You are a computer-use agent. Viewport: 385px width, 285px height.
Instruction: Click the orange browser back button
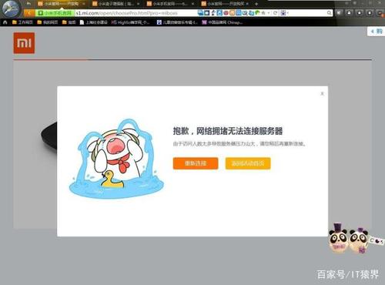point(29,13)
